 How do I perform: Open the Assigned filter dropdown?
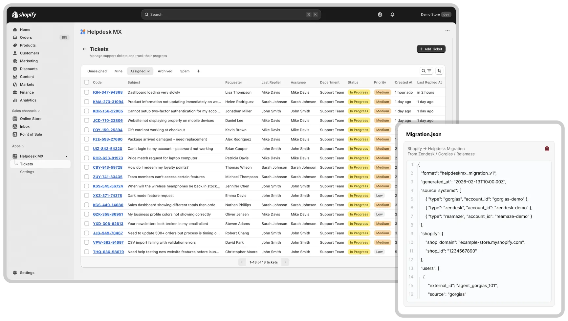point(140,71)
